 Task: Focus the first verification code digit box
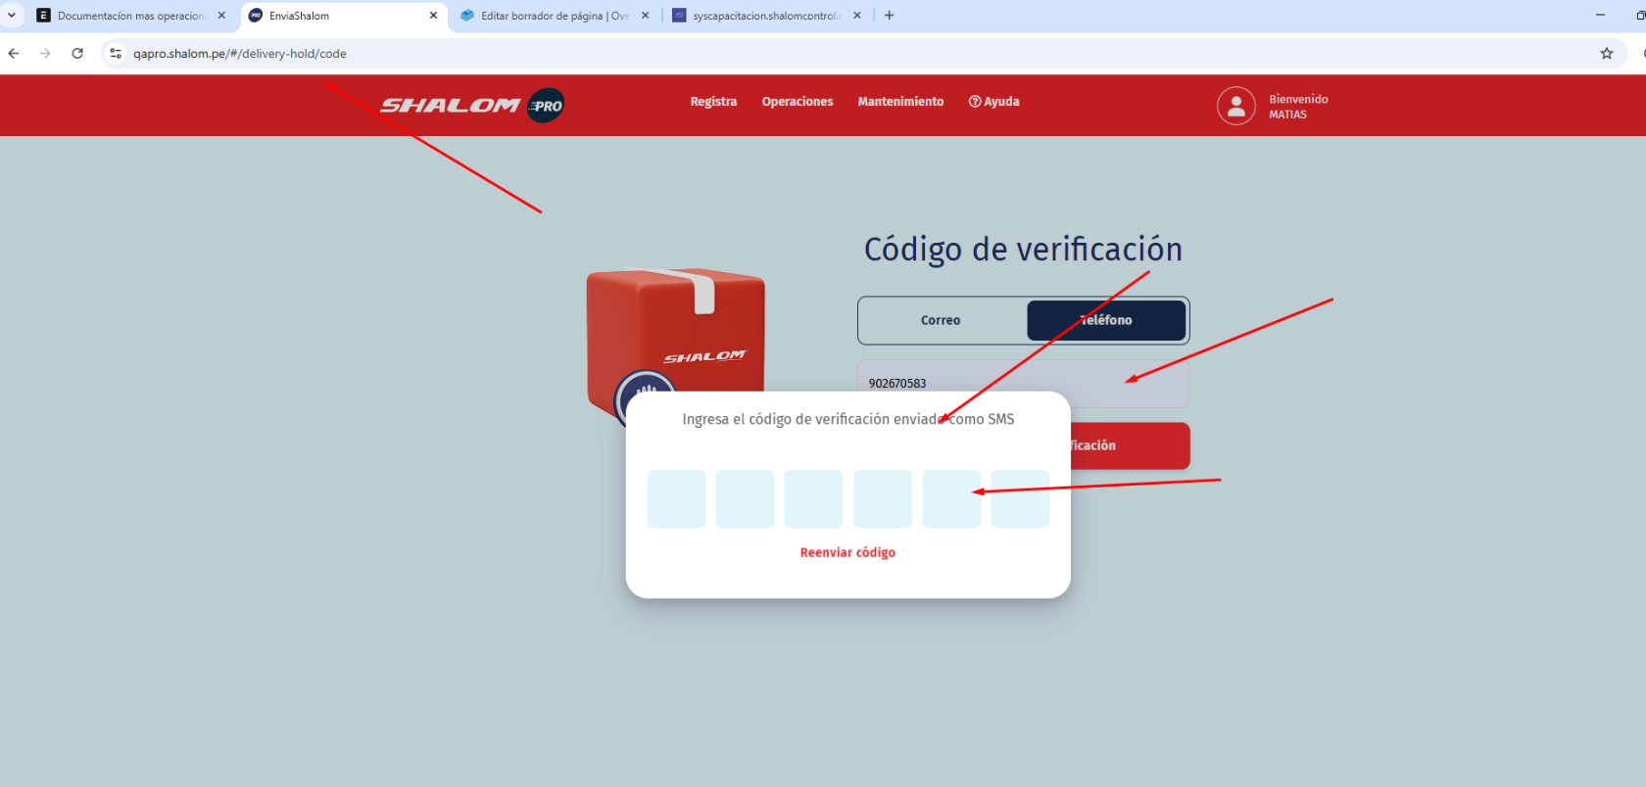pos(676,498)
